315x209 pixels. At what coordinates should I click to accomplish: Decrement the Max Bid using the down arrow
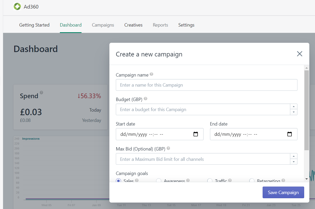(294, 162)
